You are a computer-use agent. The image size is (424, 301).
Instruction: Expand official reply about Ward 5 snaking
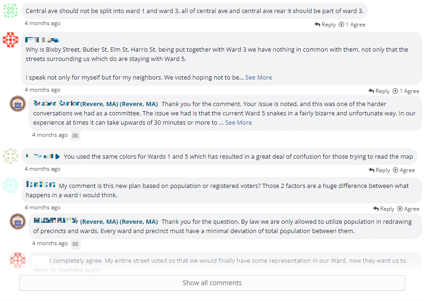pos(238,123)
